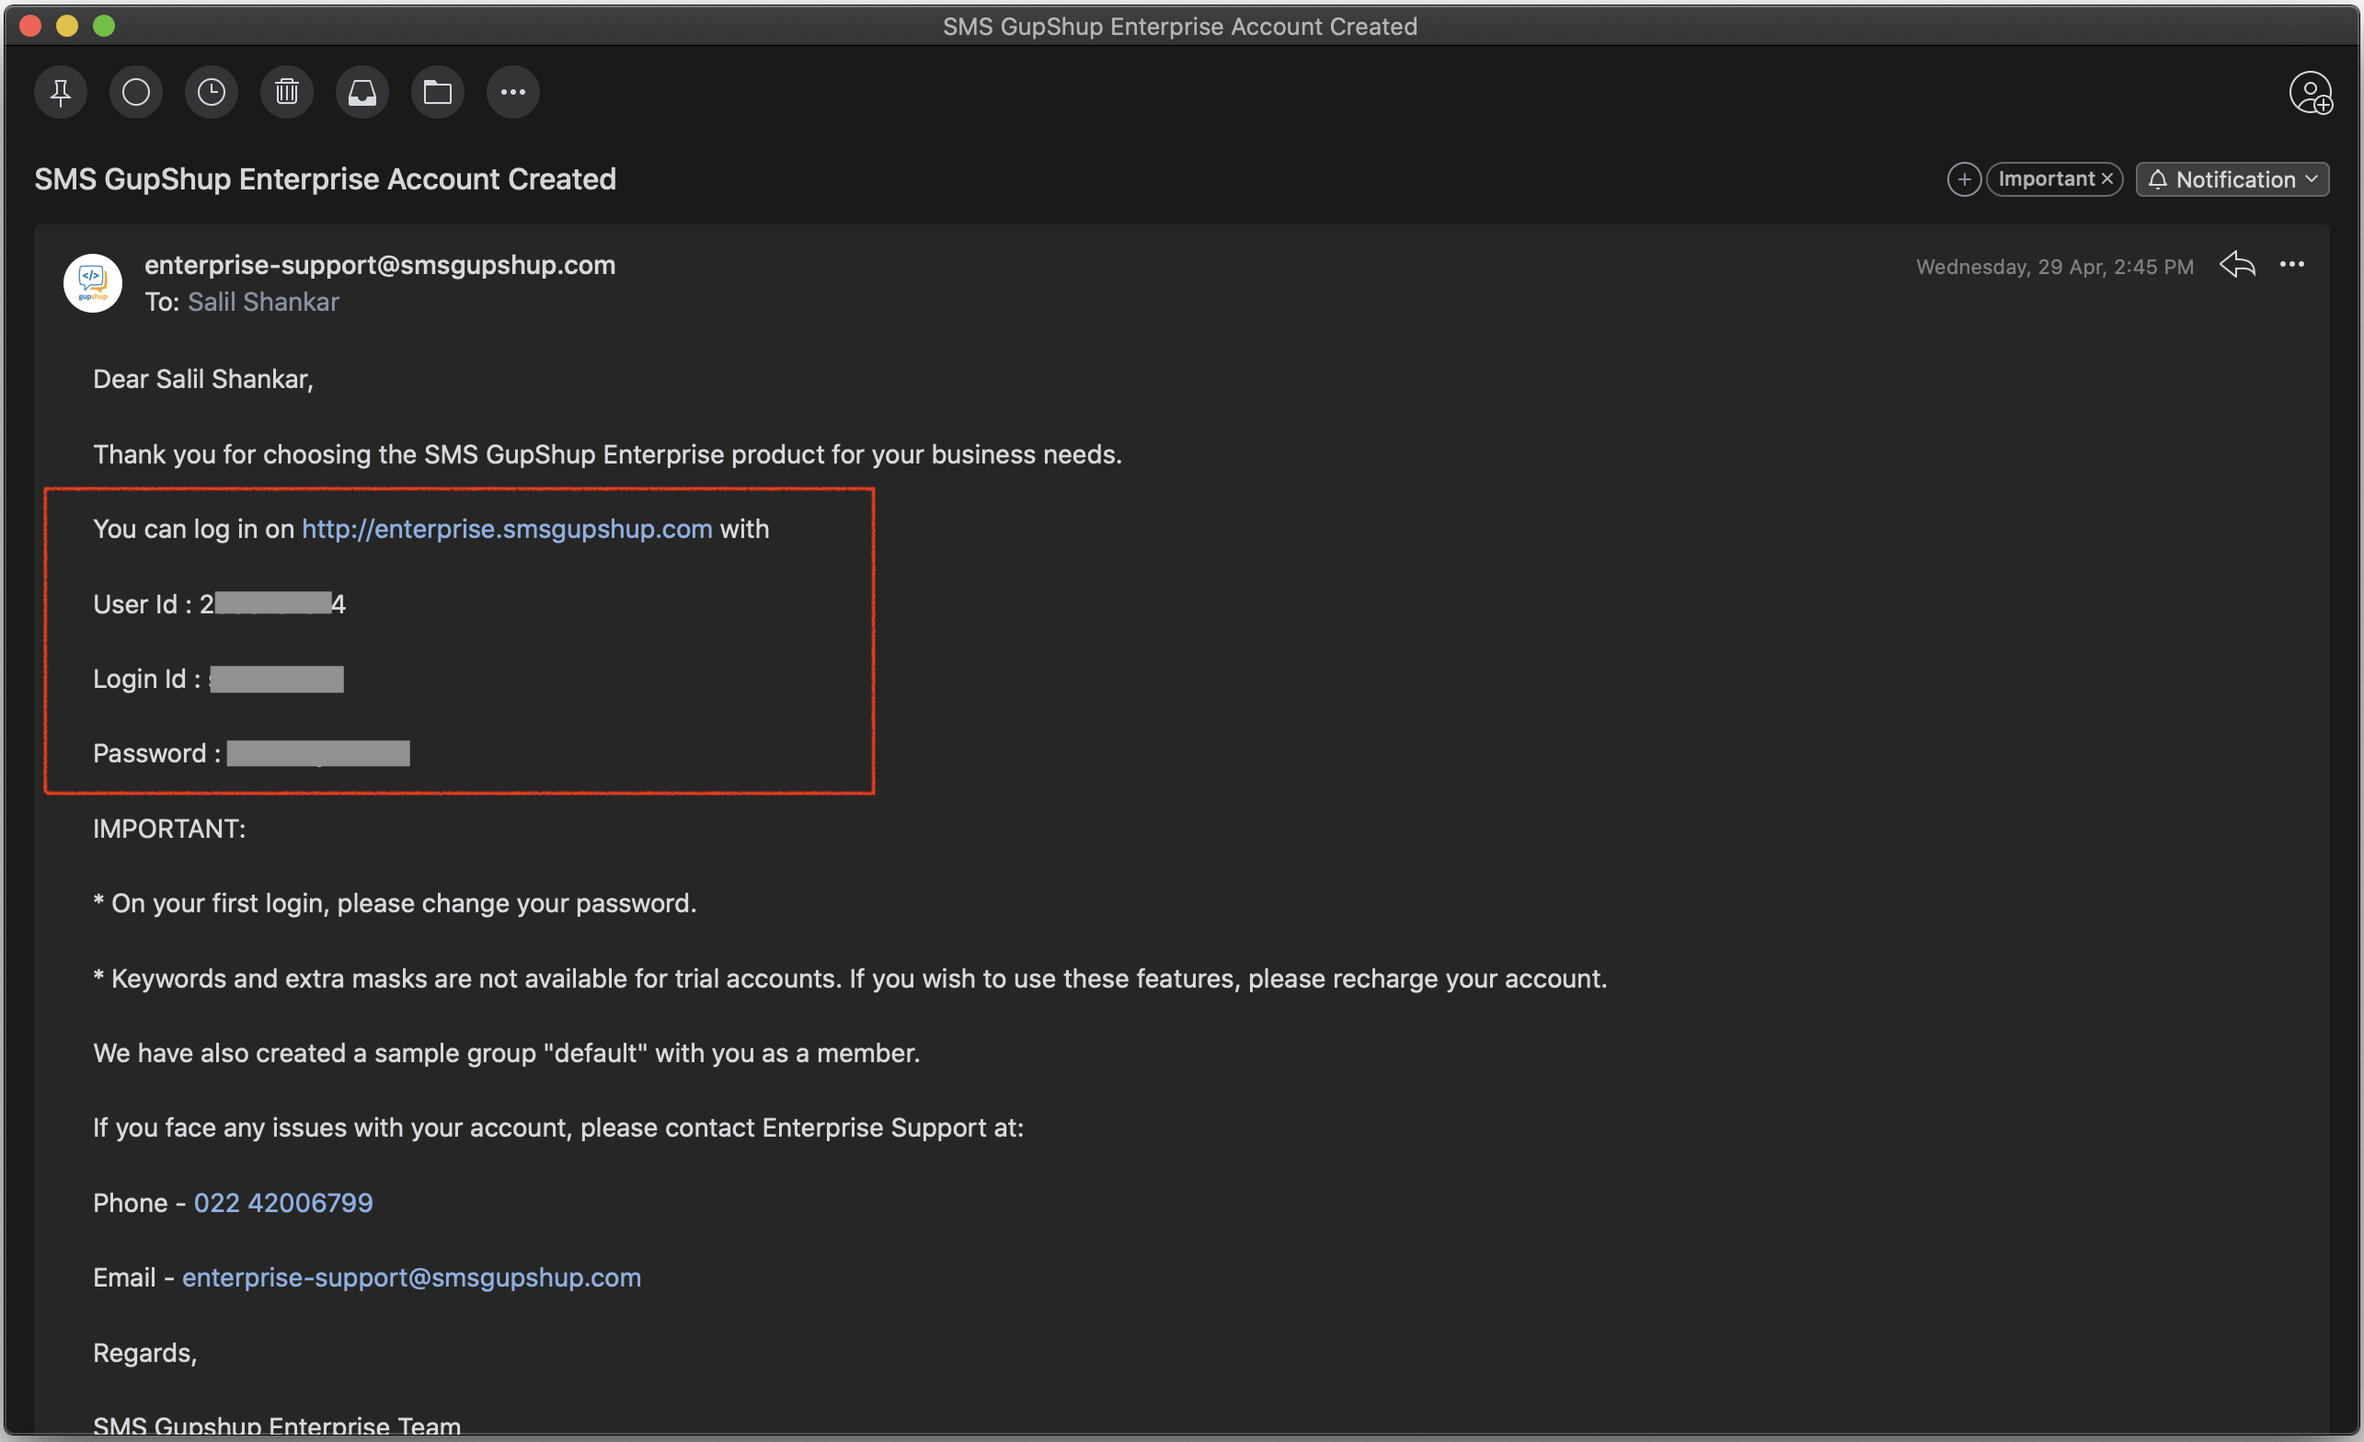Click the enterprise-support email link in body
This screenshot has height=1442, width=2364.
[411, 1278]
